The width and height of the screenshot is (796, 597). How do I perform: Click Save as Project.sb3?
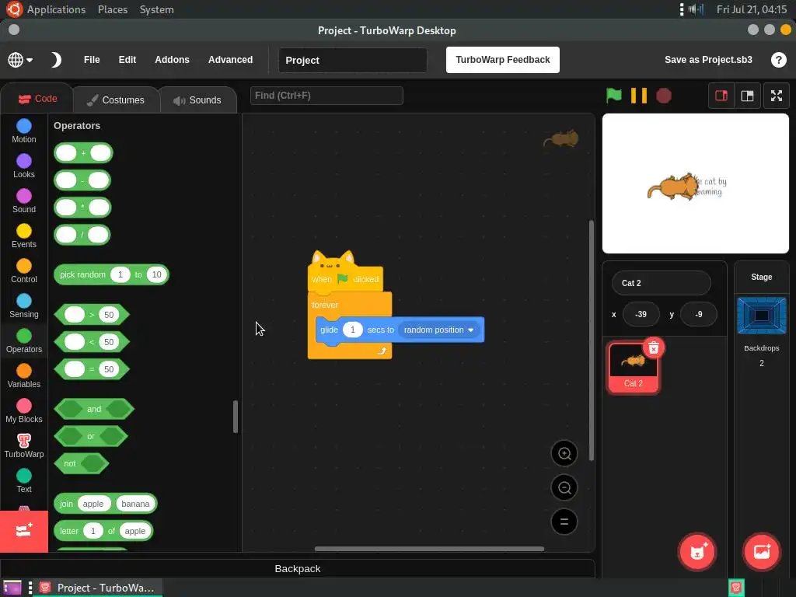(708, 60)
